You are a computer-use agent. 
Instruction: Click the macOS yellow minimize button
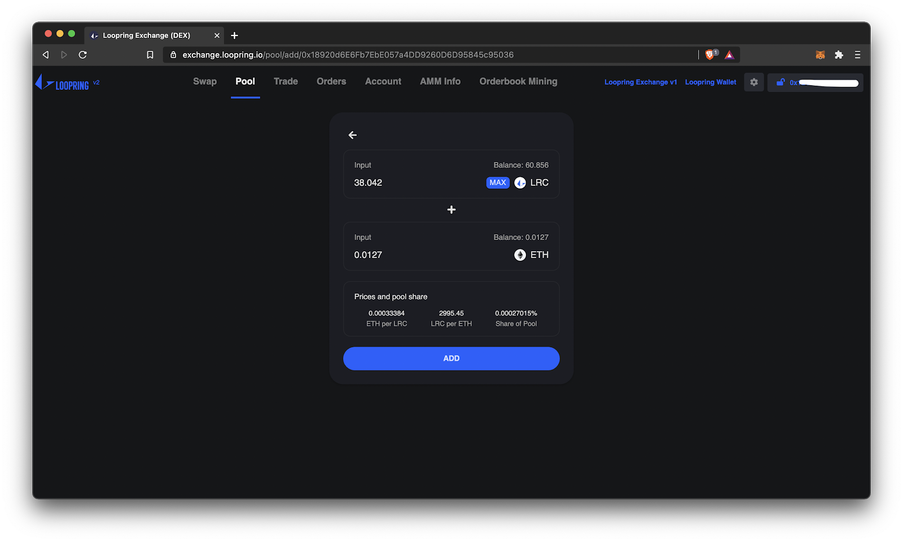(x=60, y=34)
